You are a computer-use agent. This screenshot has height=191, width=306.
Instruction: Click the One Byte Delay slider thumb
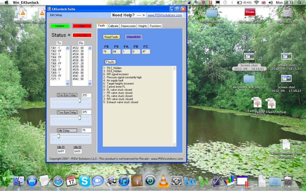coord(79,100)
